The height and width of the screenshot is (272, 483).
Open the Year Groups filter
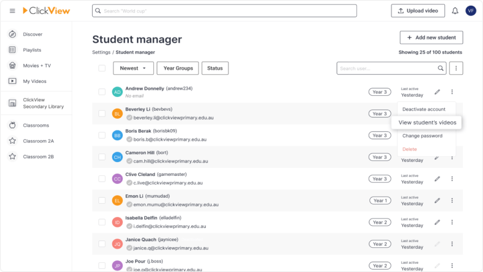click(x=178, y=68)
